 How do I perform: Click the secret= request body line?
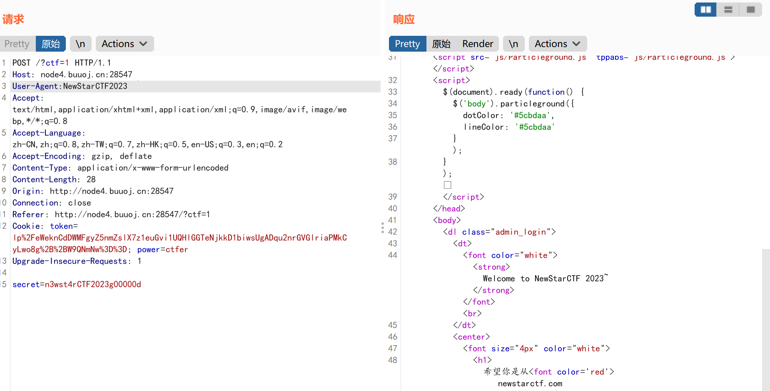(77, 284)
